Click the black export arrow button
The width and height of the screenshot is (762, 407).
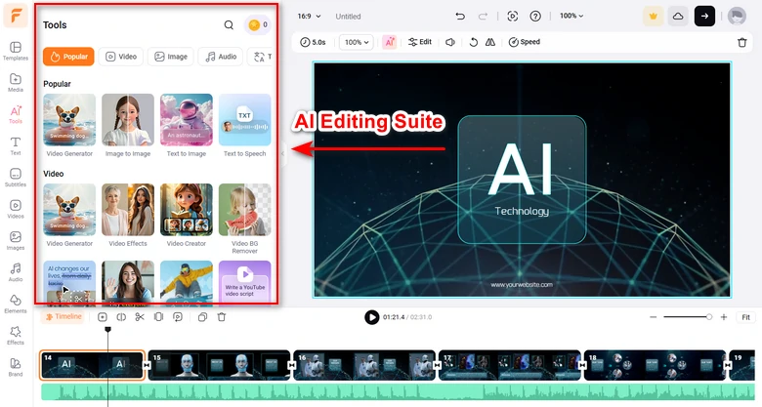click(x=704, y=16)
